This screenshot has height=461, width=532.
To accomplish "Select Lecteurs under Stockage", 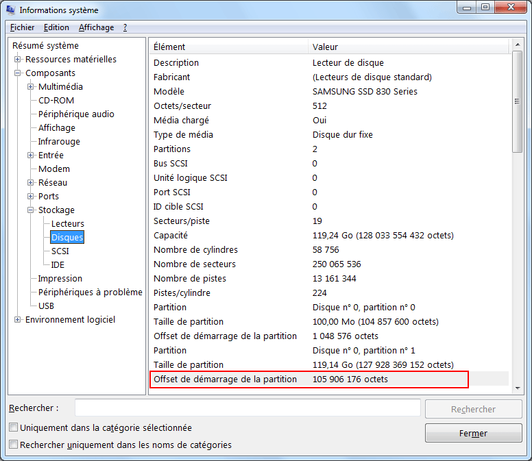I will [x=68, y=224].
